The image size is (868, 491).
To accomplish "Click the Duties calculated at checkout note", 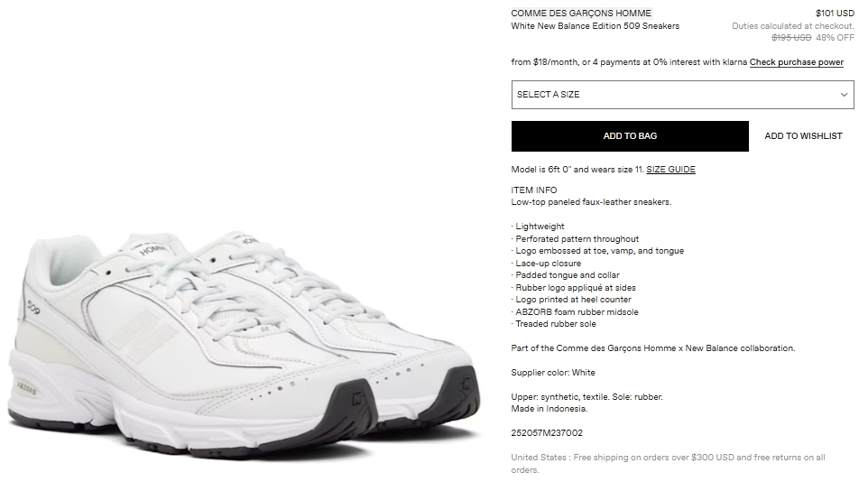I will (793, 26).
